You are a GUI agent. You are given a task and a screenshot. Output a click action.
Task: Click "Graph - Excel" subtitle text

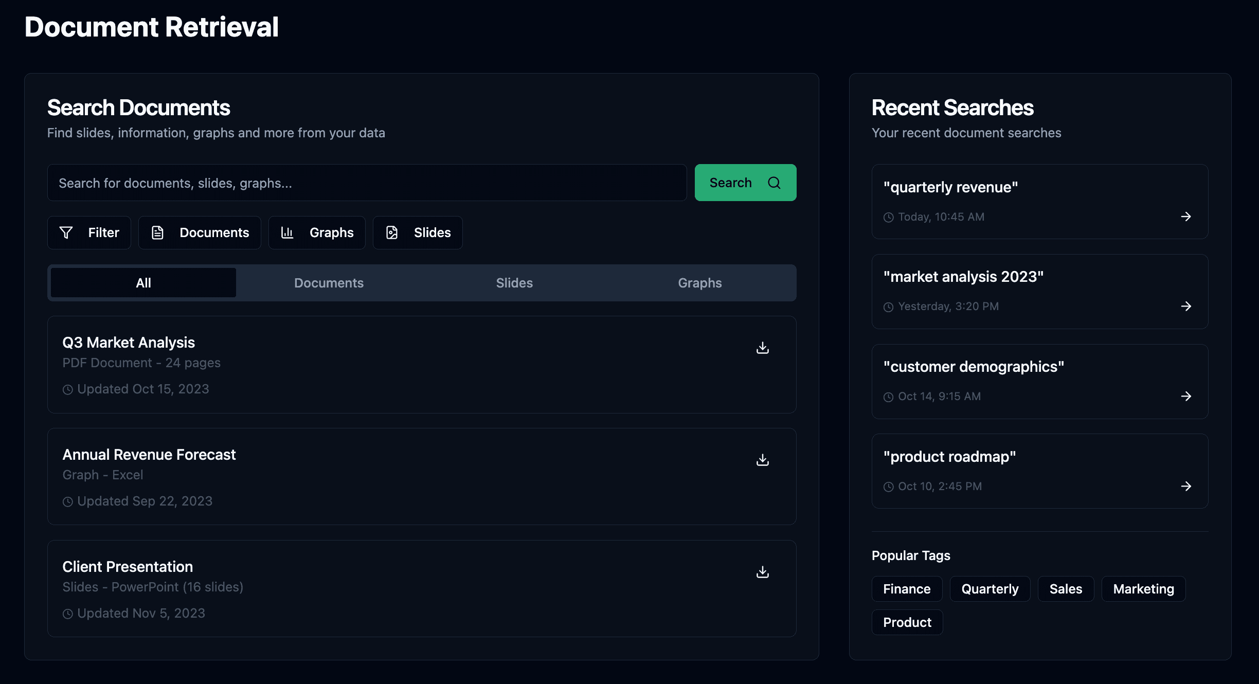pyautogui.click(x=103, y=475)
